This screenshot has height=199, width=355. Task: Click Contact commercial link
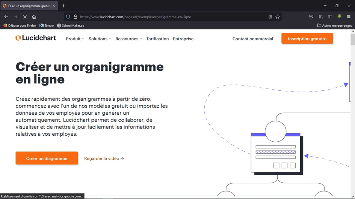(x=253, y=39)
